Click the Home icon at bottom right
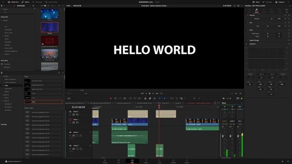Screen dimensions: 292x164 [282, 161]
